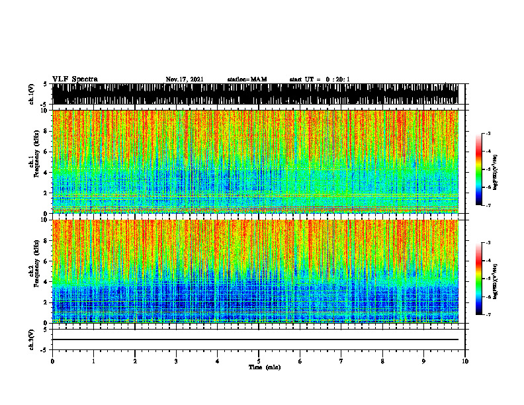Click the "VLF Spectra" plot title

coord(75,79)
